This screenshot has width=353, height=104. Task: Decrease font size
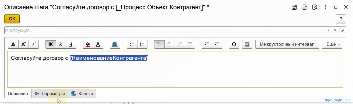pyautogui.click(x=34, y=44)
